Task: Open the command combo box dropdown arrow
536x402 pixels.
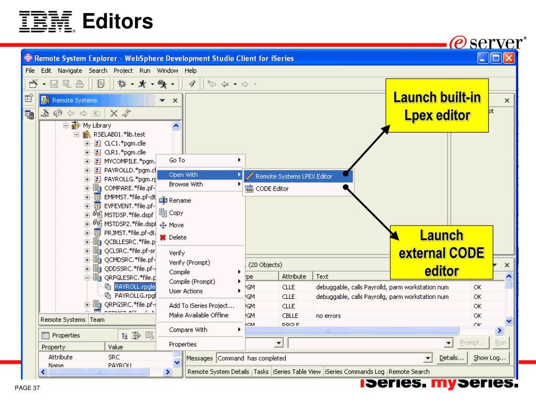Action: [449, 342]
